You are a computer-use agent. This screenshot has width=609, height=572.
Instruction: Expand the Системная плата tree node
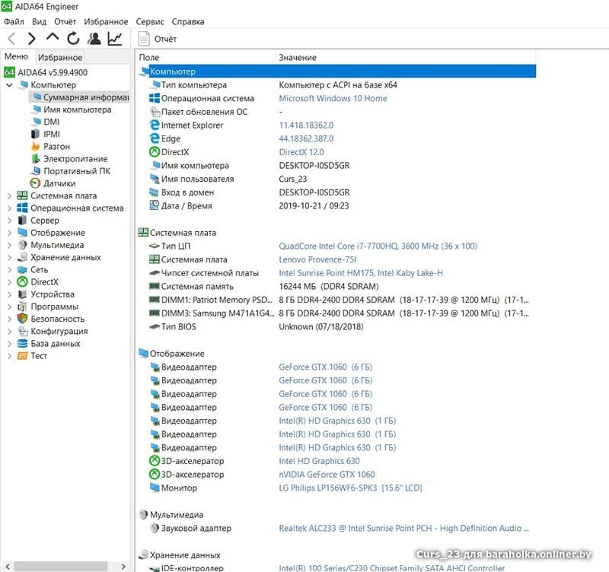tap(9, 196)
